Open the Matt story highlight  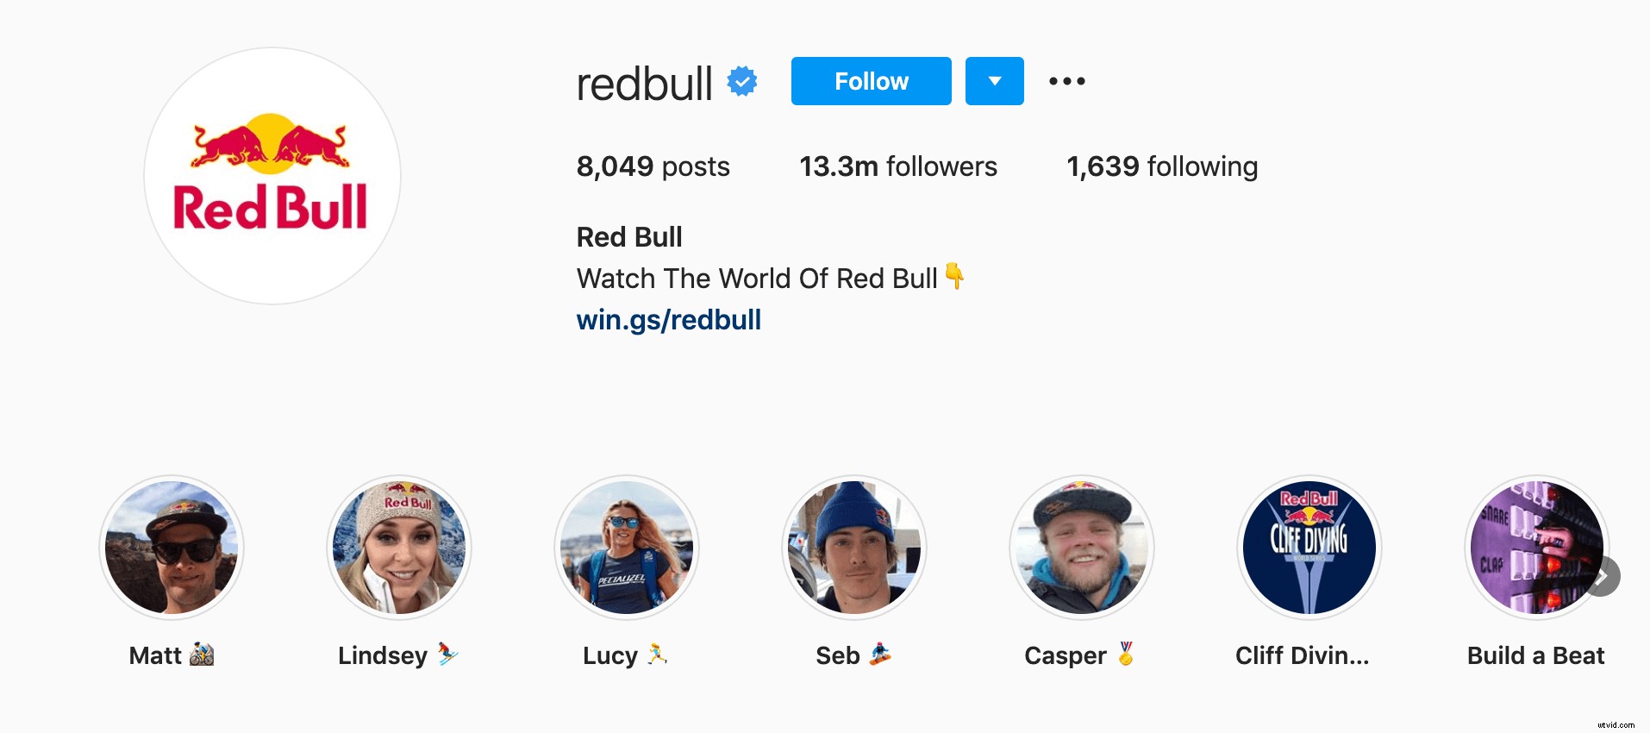point(172,548)
